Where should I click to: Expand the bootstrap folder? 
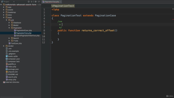coord(4,12)
